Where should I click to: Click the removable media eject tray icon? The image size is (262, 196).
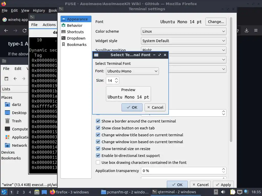pos(216,192)
